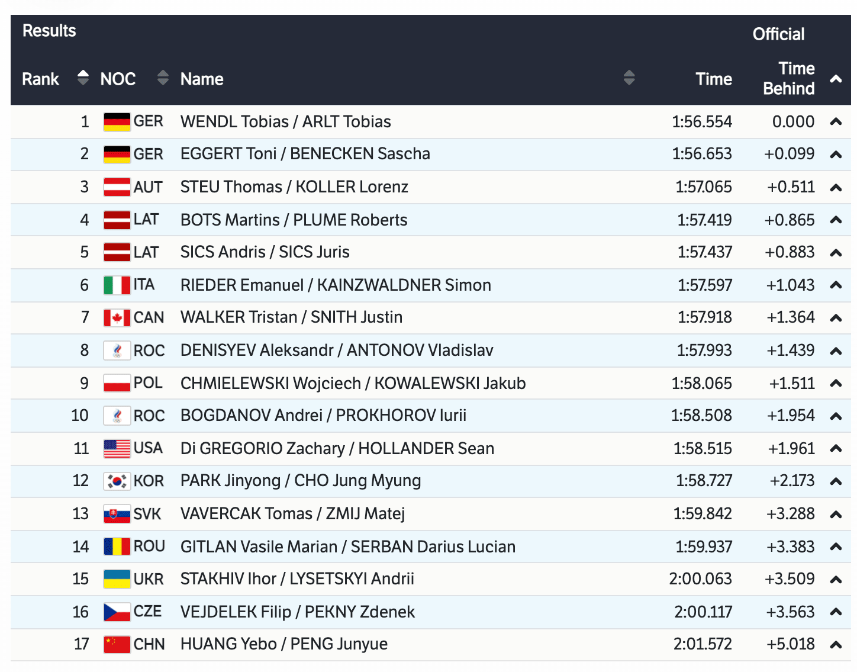The height and width of the screenshot is (672, 857).
Task: Sort table by NOC column arrows
Action: coord(163,78)
